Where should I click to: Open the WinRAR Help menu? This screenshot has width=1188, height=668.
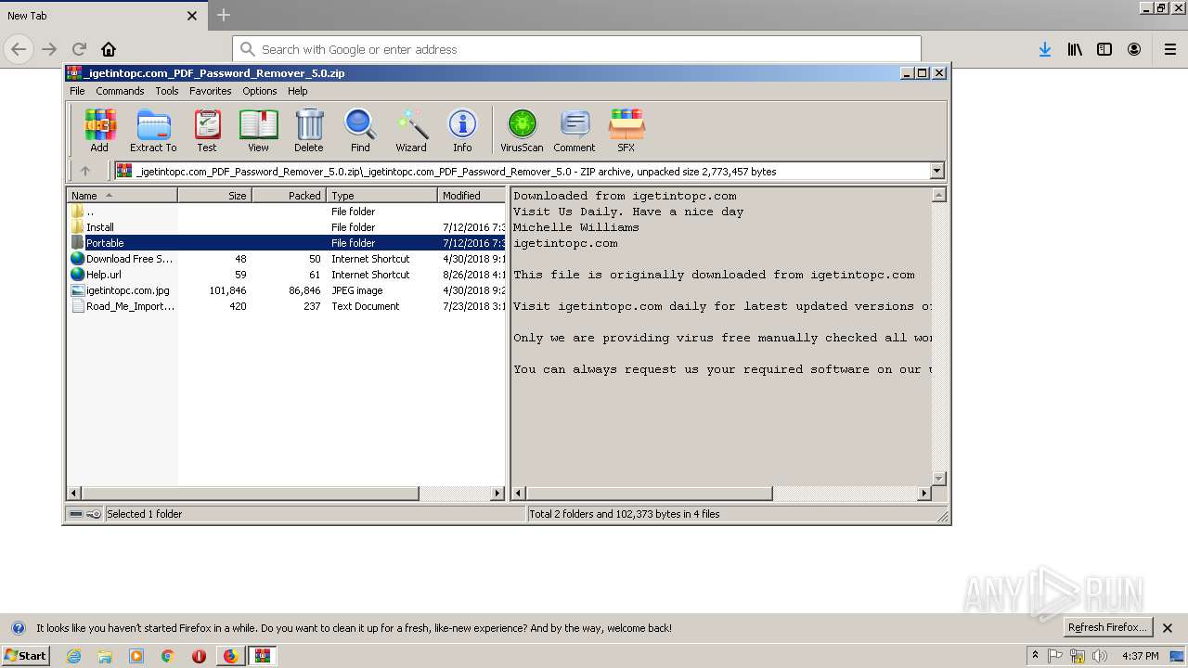297,91
